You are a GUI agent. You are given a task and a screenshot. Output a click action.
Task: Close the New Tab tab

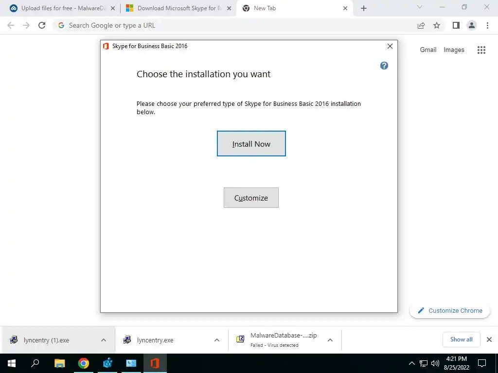pos(345,9)
